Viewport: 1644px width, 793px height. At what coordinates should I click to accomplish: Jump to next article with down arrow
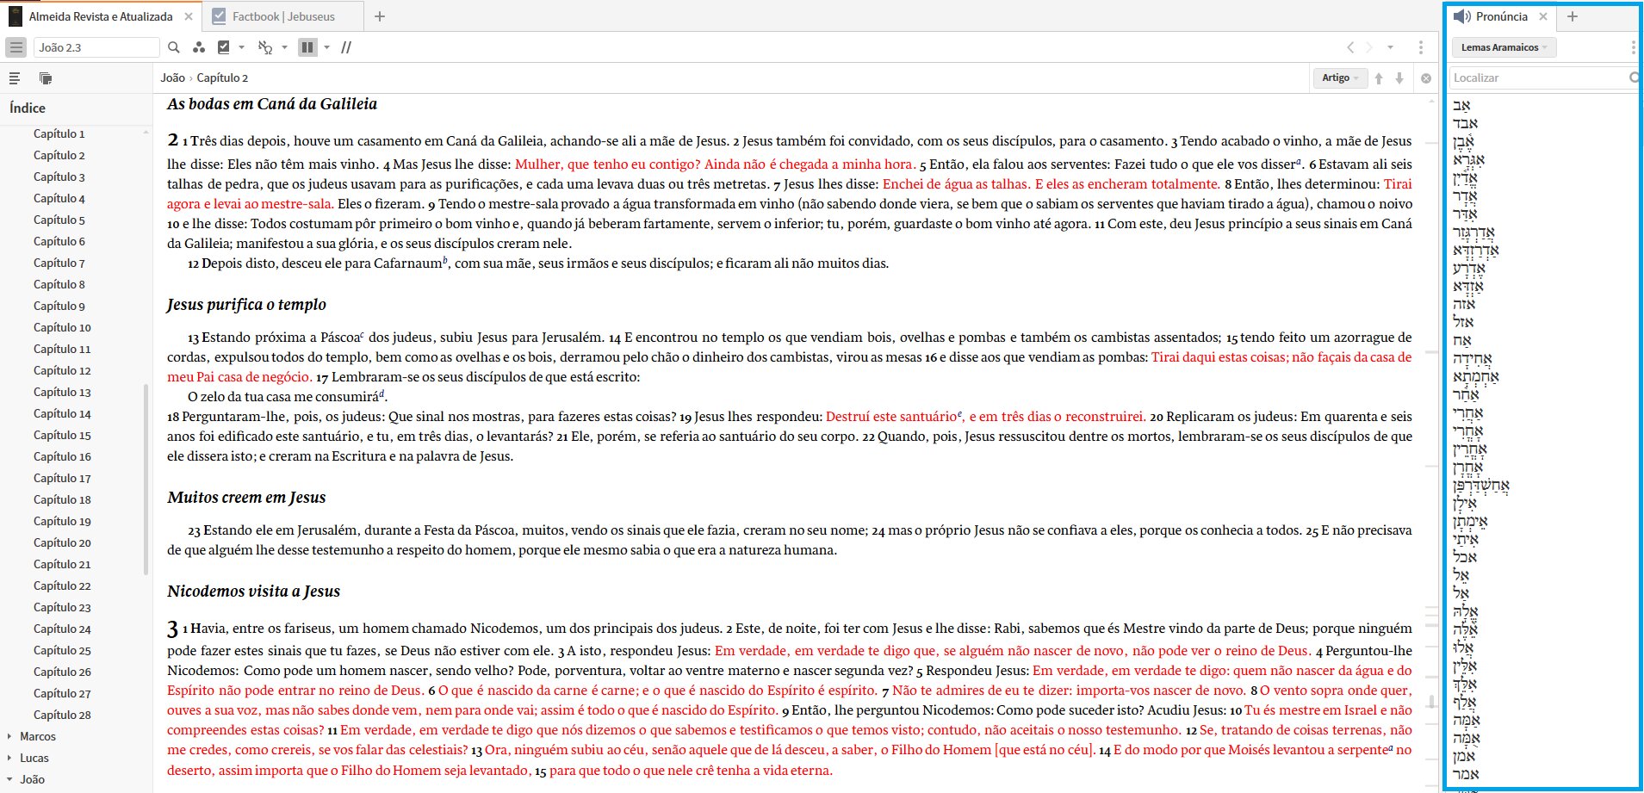tap(1399, 78)
